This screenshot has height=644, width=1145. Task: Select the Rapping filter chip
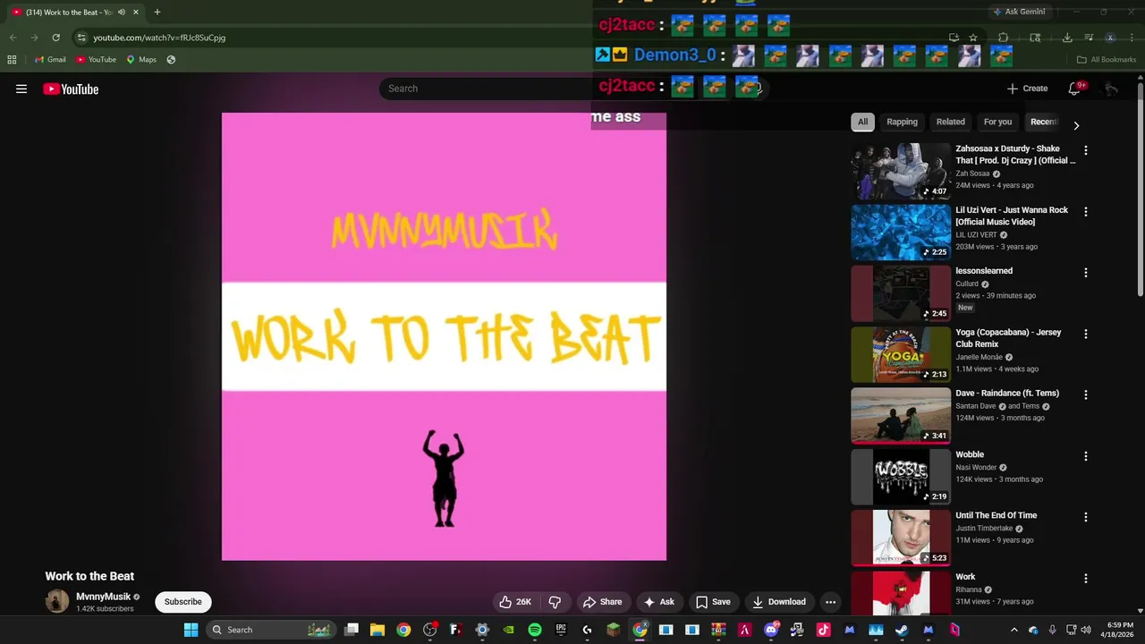point(902,122)
